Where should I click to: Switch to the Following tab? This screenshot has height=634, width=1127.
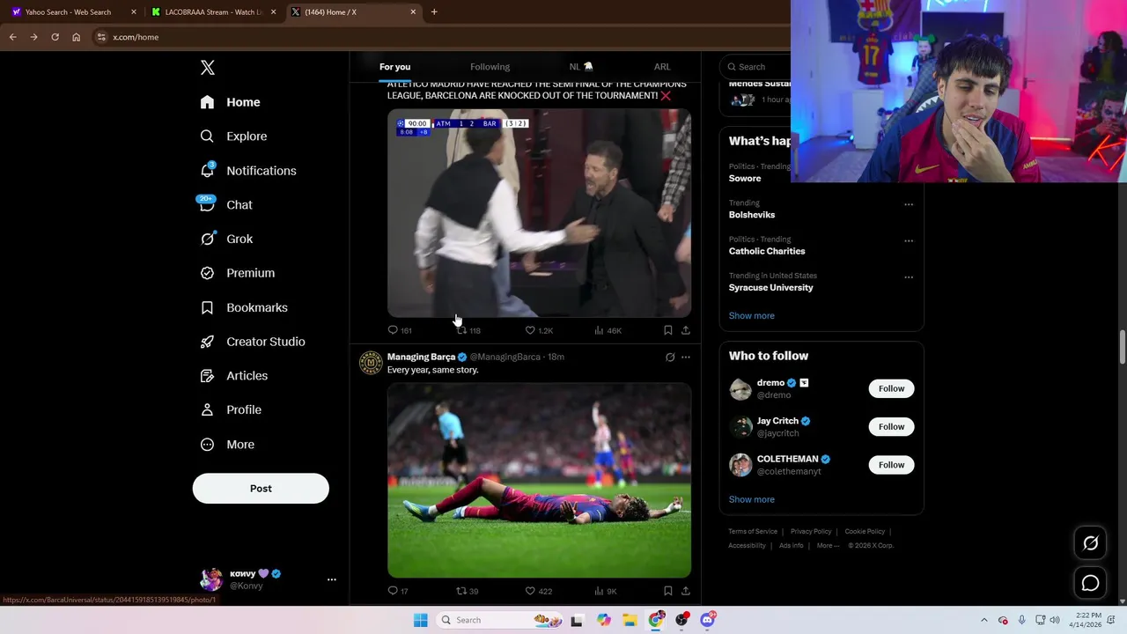(x=490, y=67)
